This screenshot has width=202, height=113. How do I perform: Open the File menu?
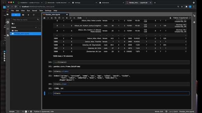tap(12, 11)
